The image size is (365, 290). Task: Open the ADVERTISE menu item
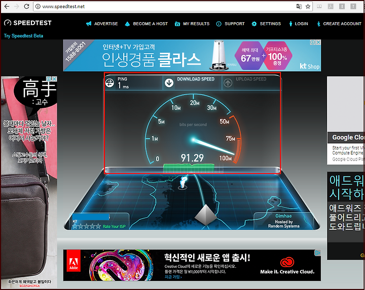click(x=106, y=24)
